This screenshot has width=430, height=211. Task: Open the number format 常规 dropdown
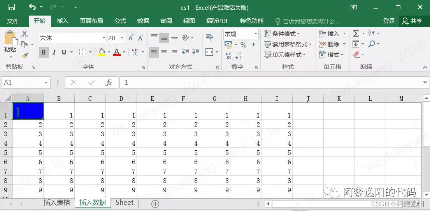[256, 34]
